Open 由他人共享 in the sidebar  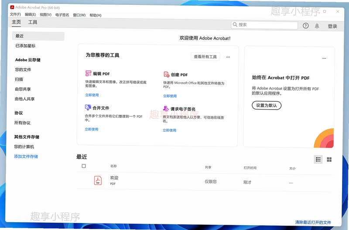(x=25, y=99)
